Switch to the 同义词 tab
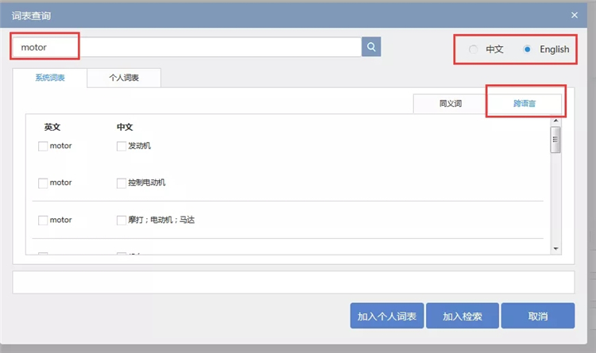The height and width of the screenshot is (353, 596). [x=450, y=104]
